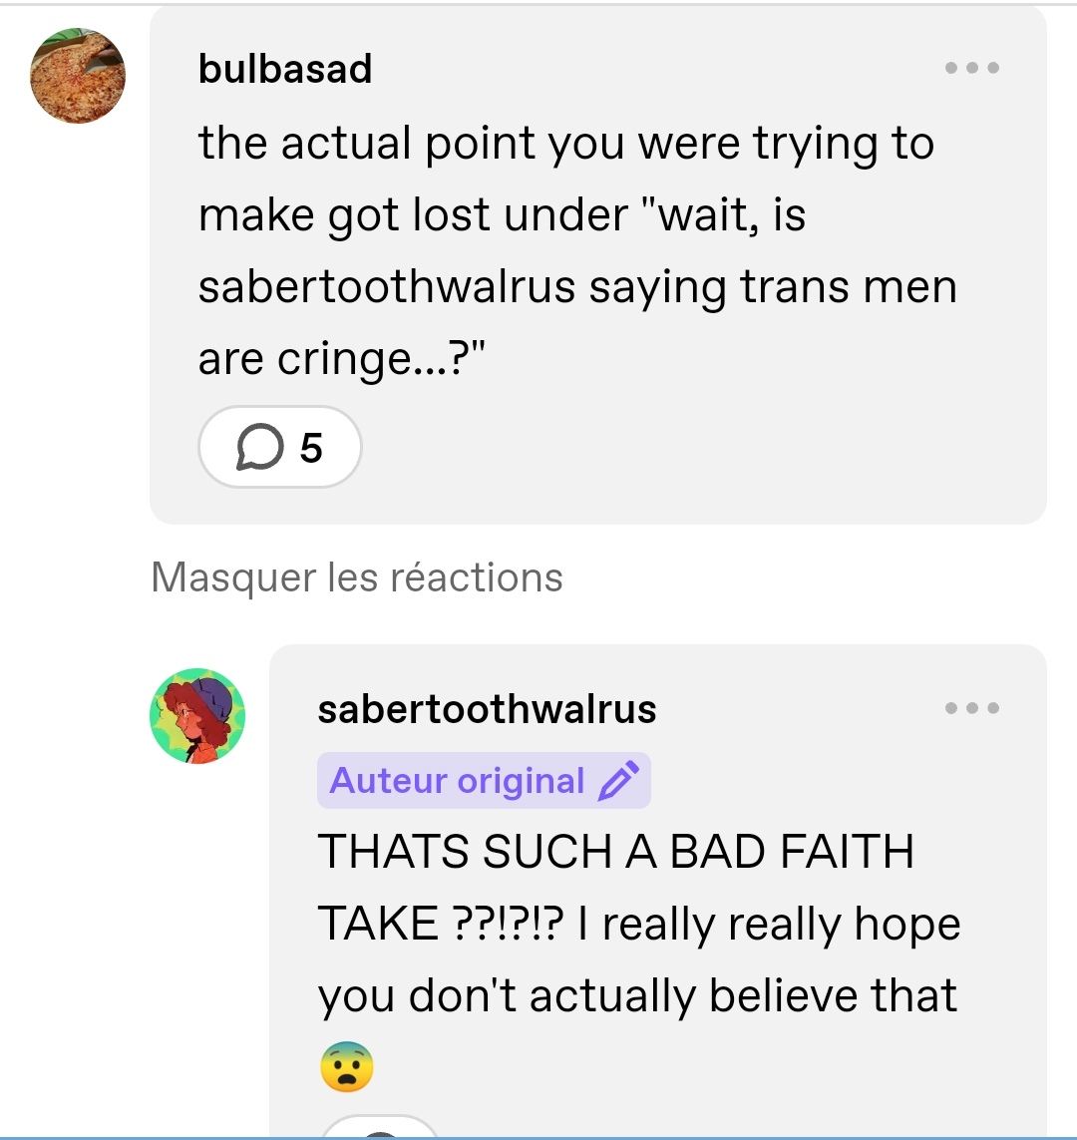1077x1140 pixels.
Task: Collapse replies via Masquer les réactions
Action: (x=357, y=577)
